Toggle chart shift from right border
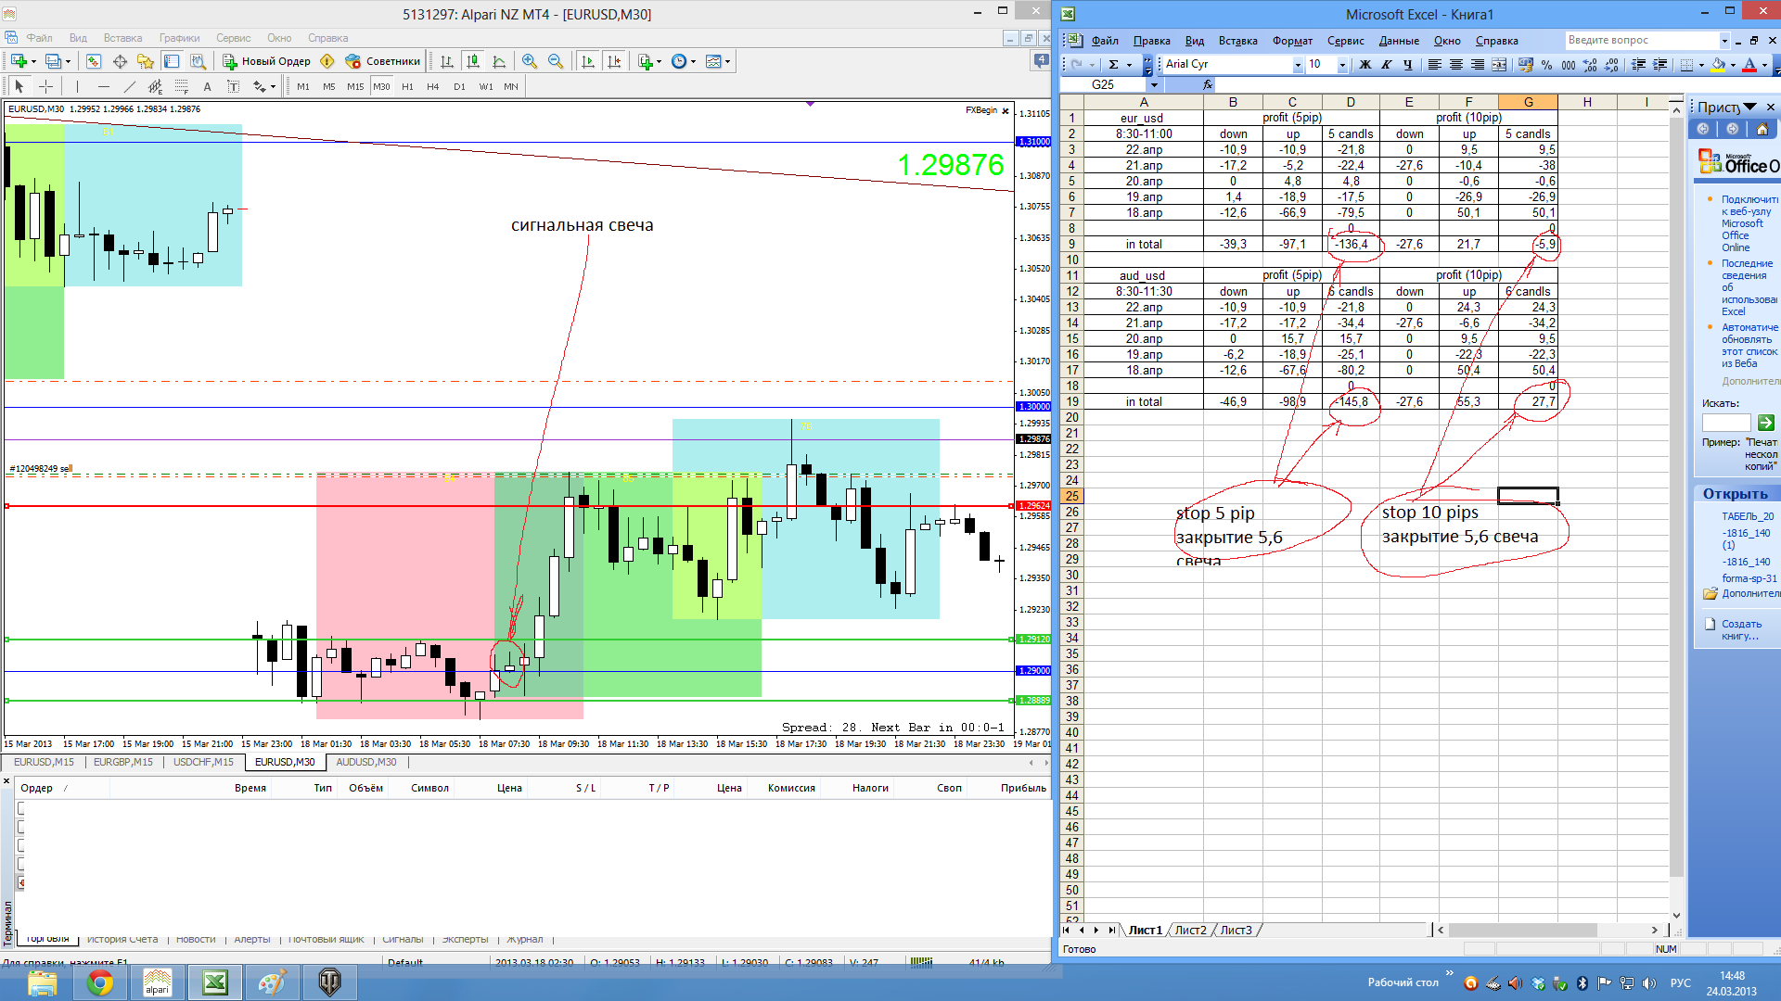 (x=614, y=61)
